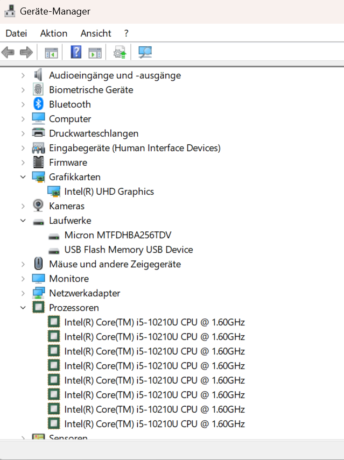This screenshot has width=344, height=460.
Task: Select USB Flash Memory USB Device entry
Action: 129,250
